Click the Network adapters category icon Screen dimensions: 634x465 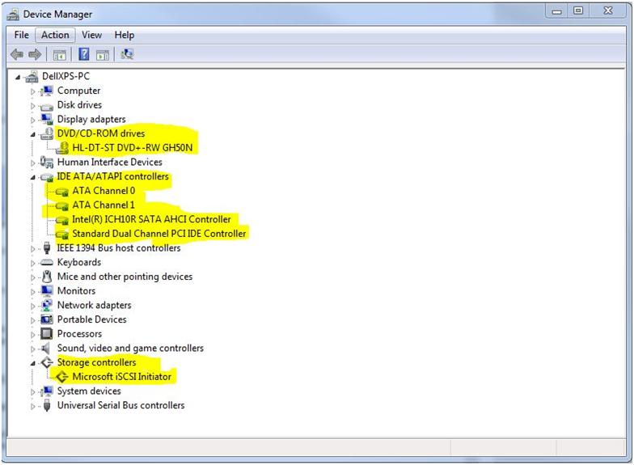click(46, 306)
